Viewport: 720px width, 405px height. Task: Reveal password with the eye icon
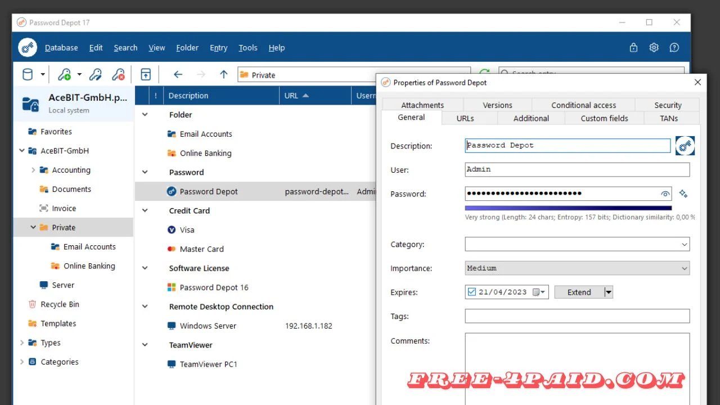coord(665,194)
